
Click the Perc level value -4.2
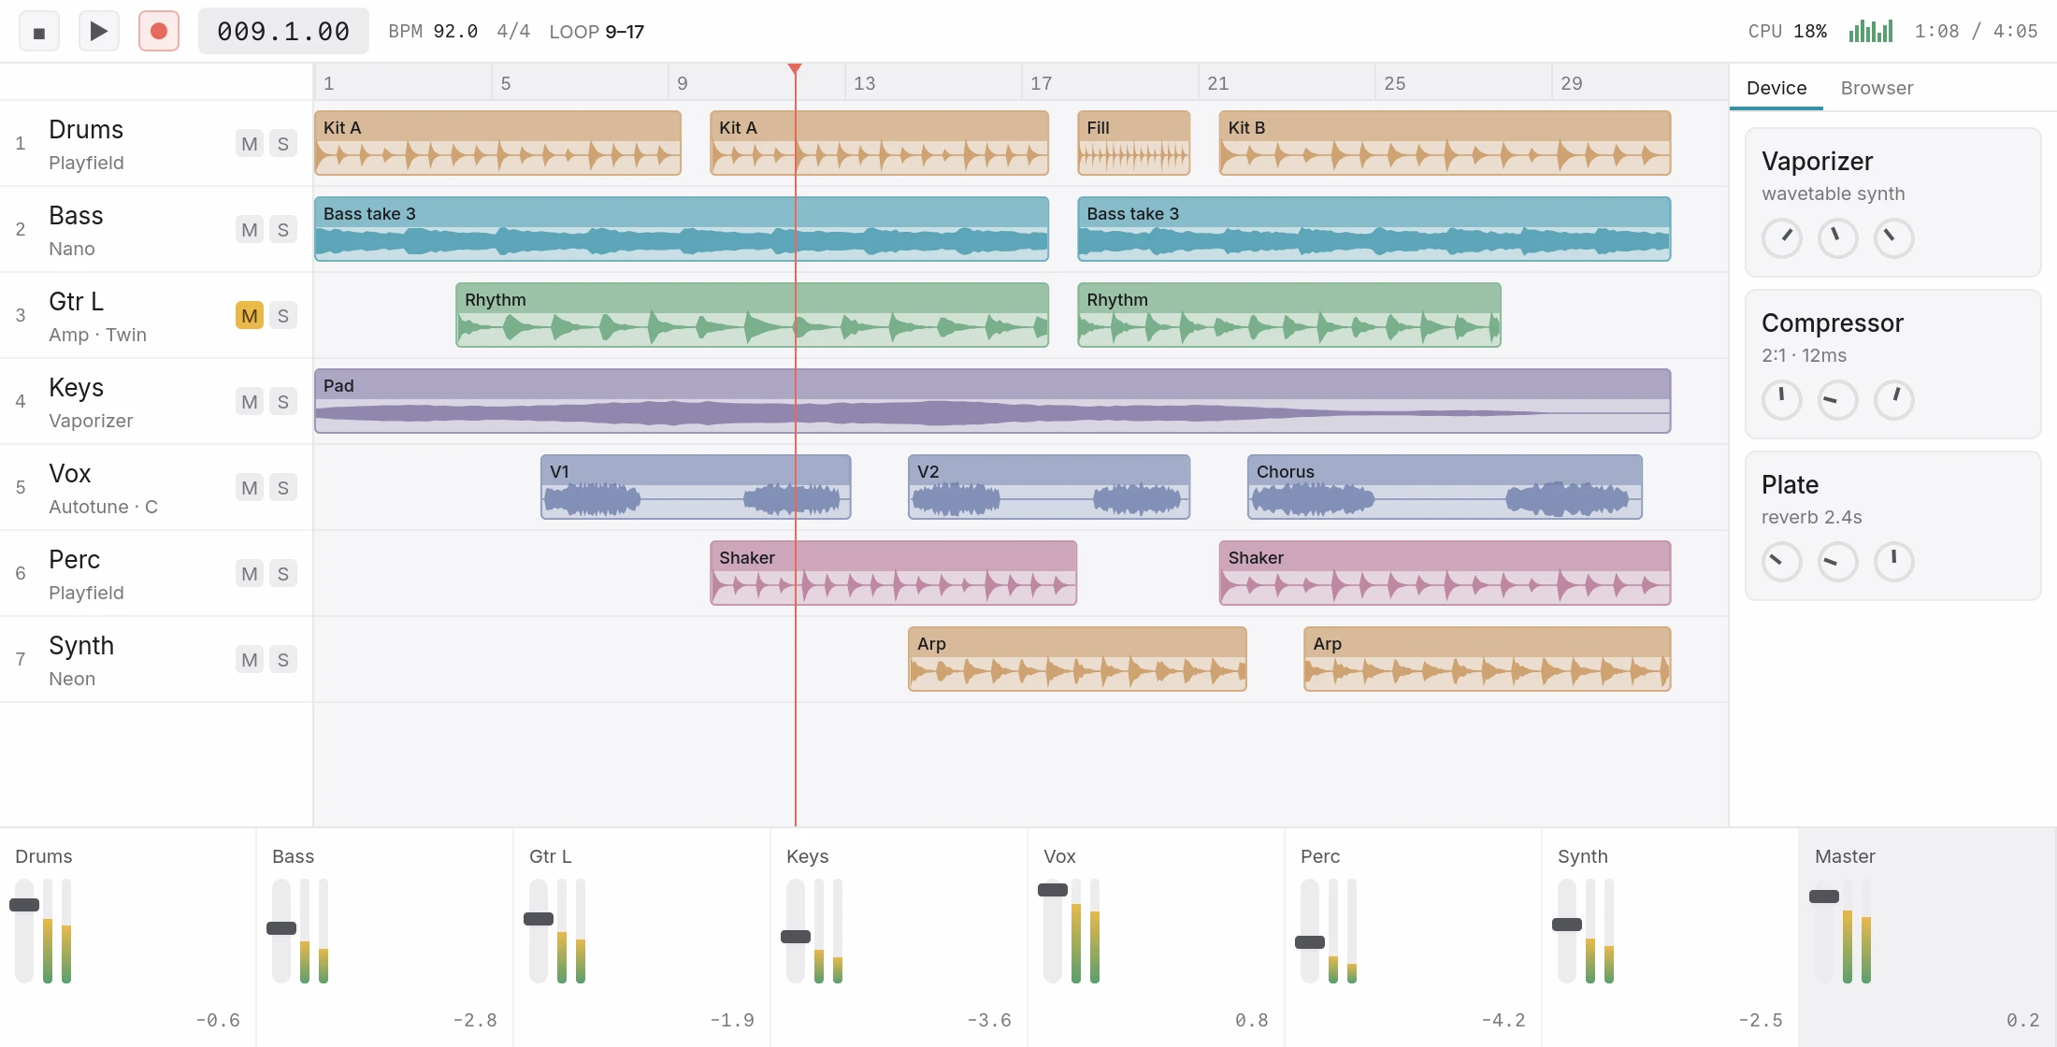click(x=1503, y=1020)
